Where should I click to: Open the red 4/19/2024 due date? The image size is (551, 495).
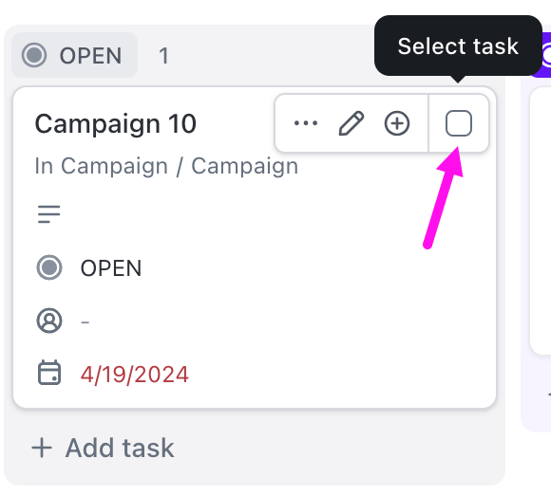(x=134, y=375)
